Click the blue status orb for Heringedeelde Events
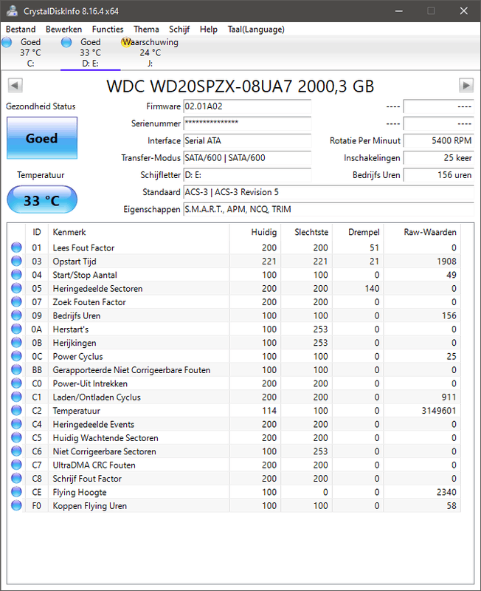The height and width of the screenshot is (591, 481). pyautogui.click(x=16, y=424)
